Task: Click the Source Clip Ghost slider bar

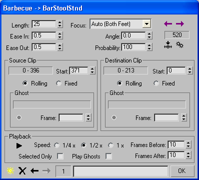Action: (52, 104)
